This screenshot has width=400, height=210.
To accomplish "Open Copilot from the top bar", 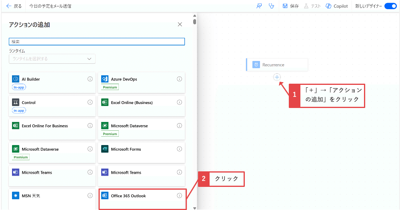I will point(337,6).
